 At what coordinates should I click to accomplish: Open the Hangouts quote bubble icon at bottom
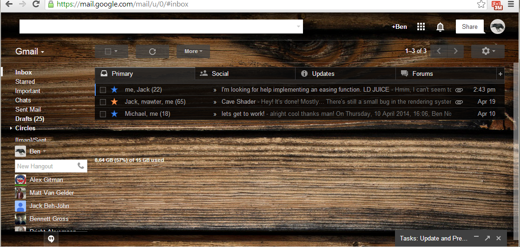click(51, 238)
